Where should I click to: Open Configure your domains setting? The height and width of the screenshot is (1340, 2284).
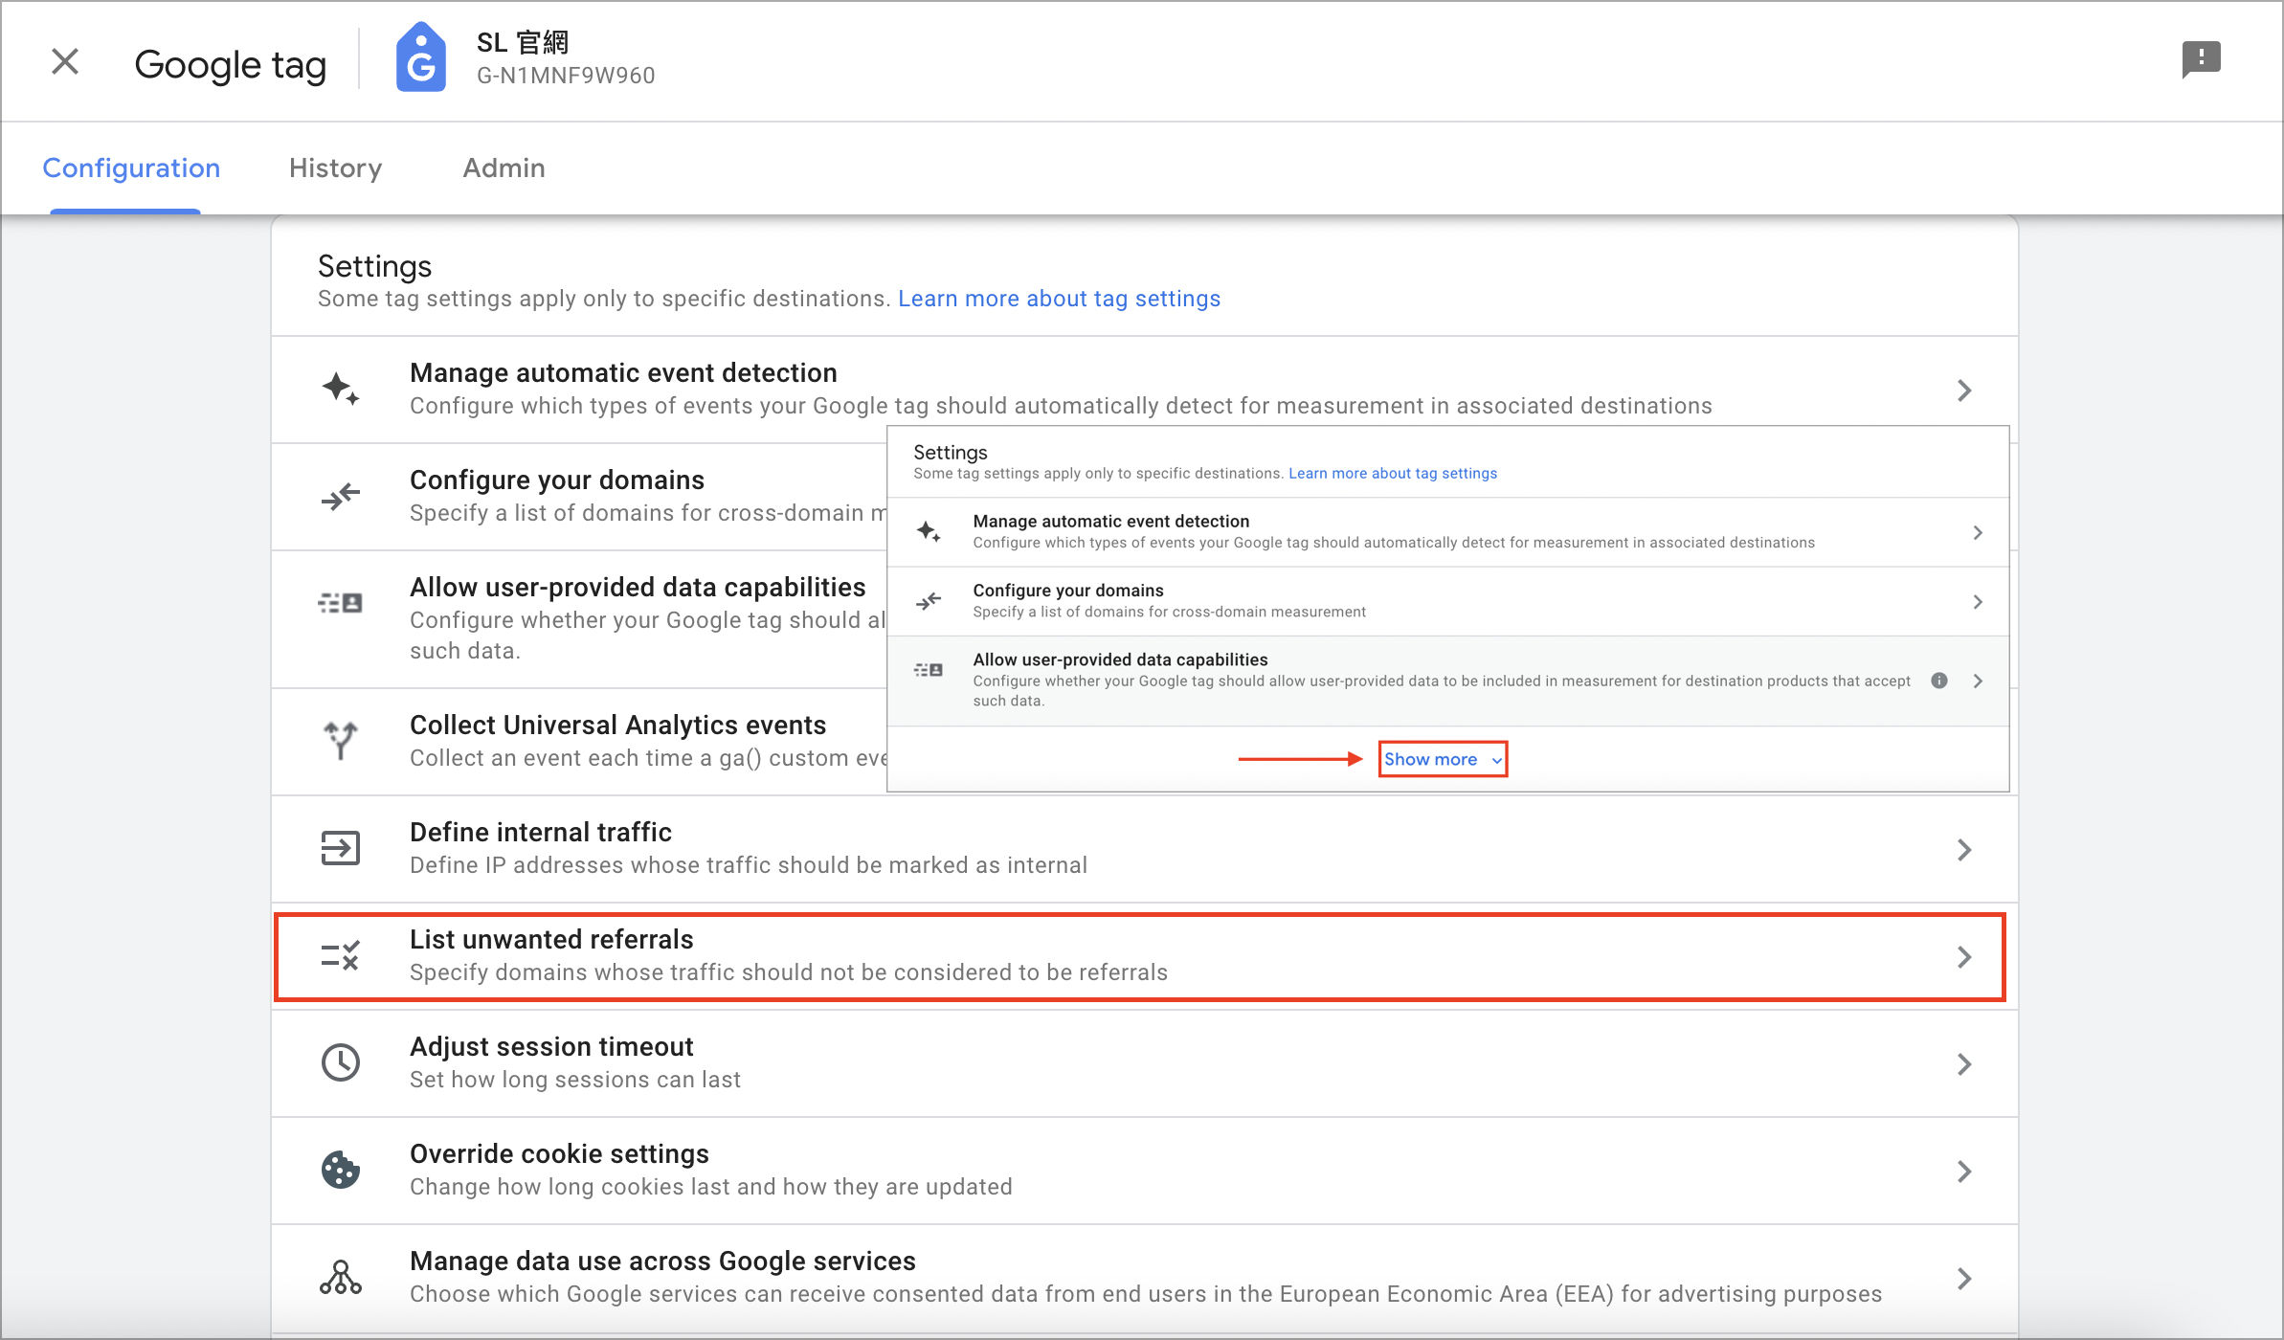click(580, 497)
